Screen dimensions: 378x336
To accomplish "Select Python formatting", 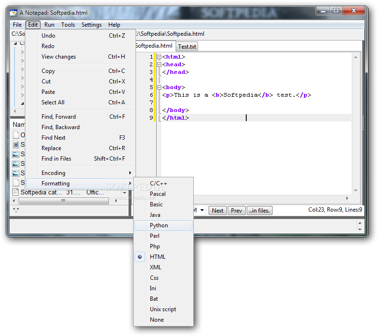I will pos(163,225).
